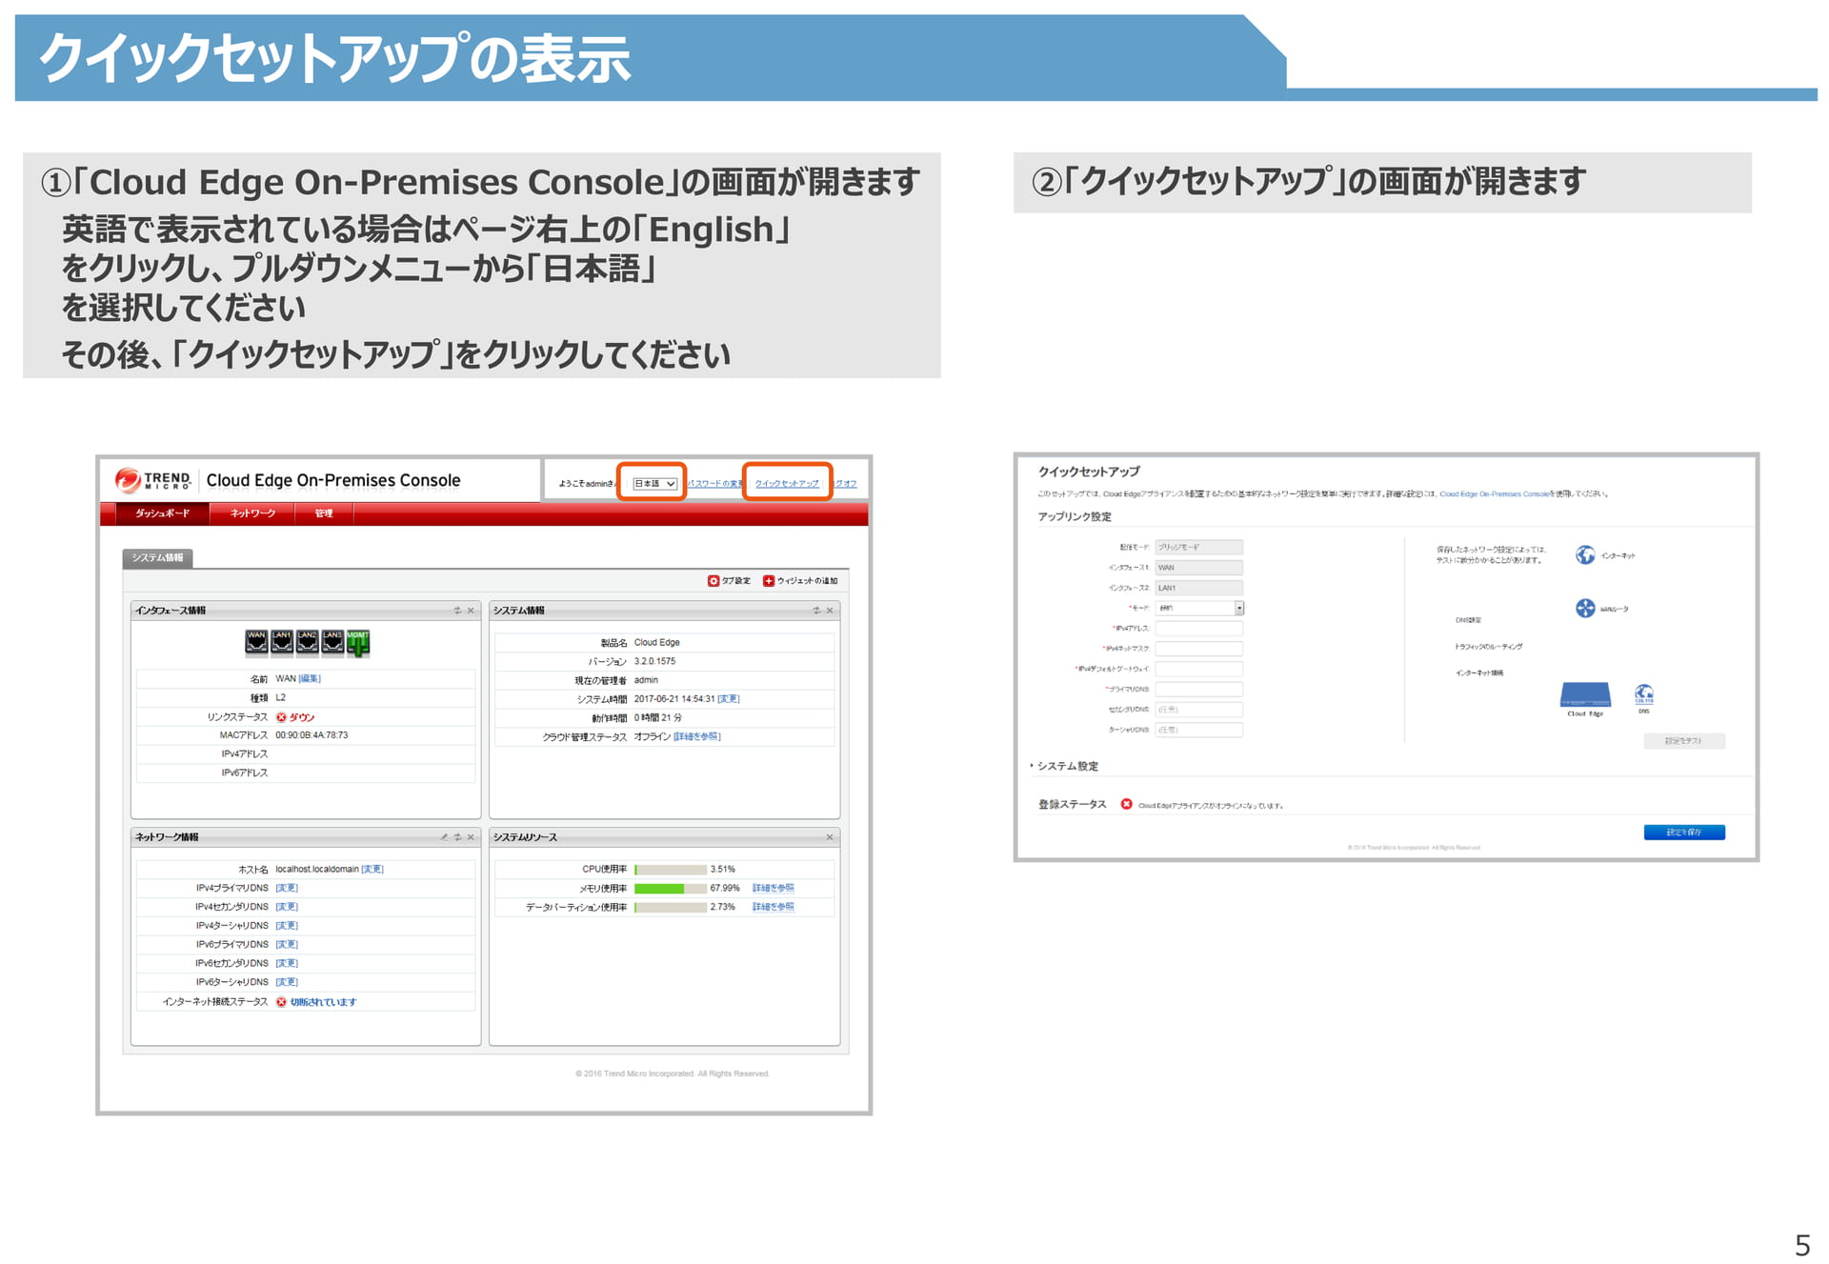Click 変更 link for IPv4プライマリDNS
The height and width of the screenshot is (1264, 1829).
287,889
